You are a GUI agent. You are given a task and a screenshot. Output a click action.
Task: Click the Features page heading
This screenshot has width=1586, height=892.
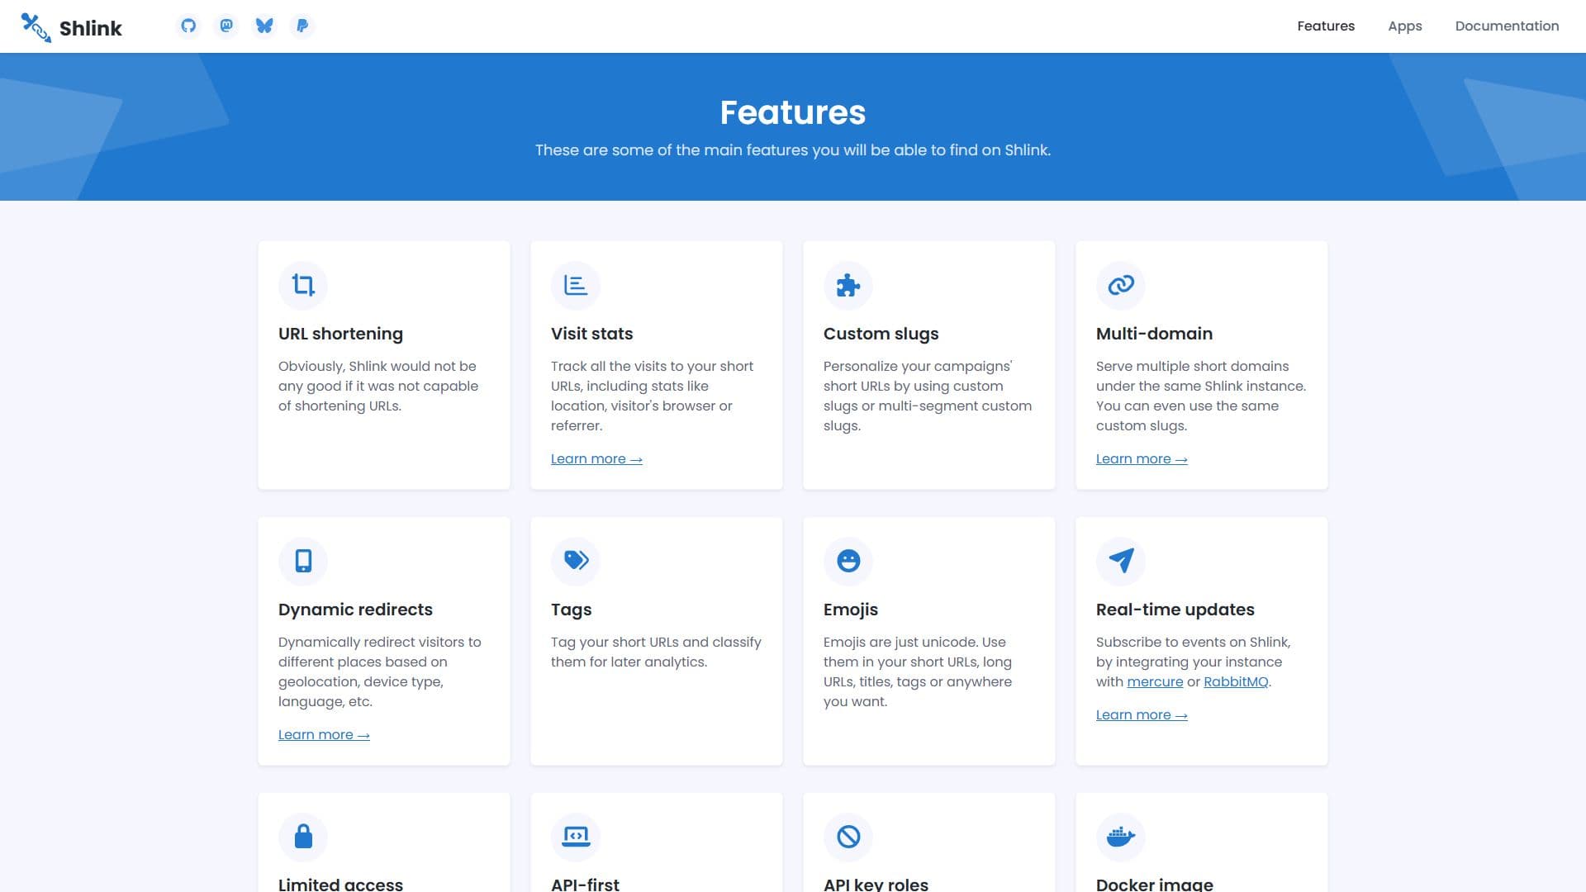pos(793,112)
